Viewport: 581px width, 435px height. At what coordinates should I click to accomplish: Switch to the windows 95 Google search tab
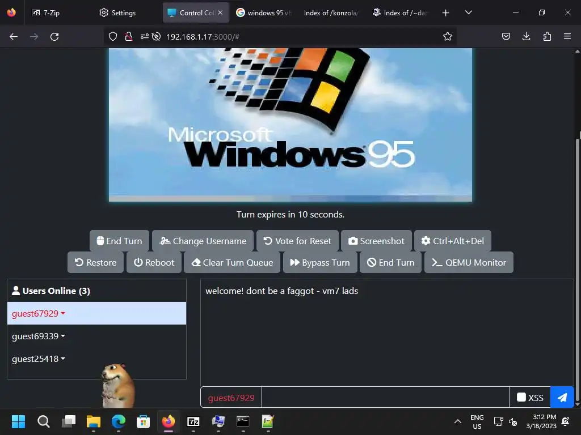[264, 12]
